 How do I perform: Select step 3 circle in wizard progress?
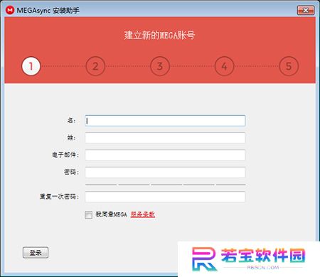click(x=160, y=66)
